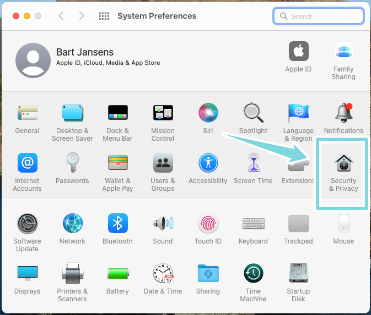Open Printers & Scanners pane
Screen dimensions: 371x315
73,273
